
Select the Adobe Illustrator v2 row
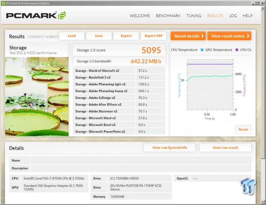119,111
